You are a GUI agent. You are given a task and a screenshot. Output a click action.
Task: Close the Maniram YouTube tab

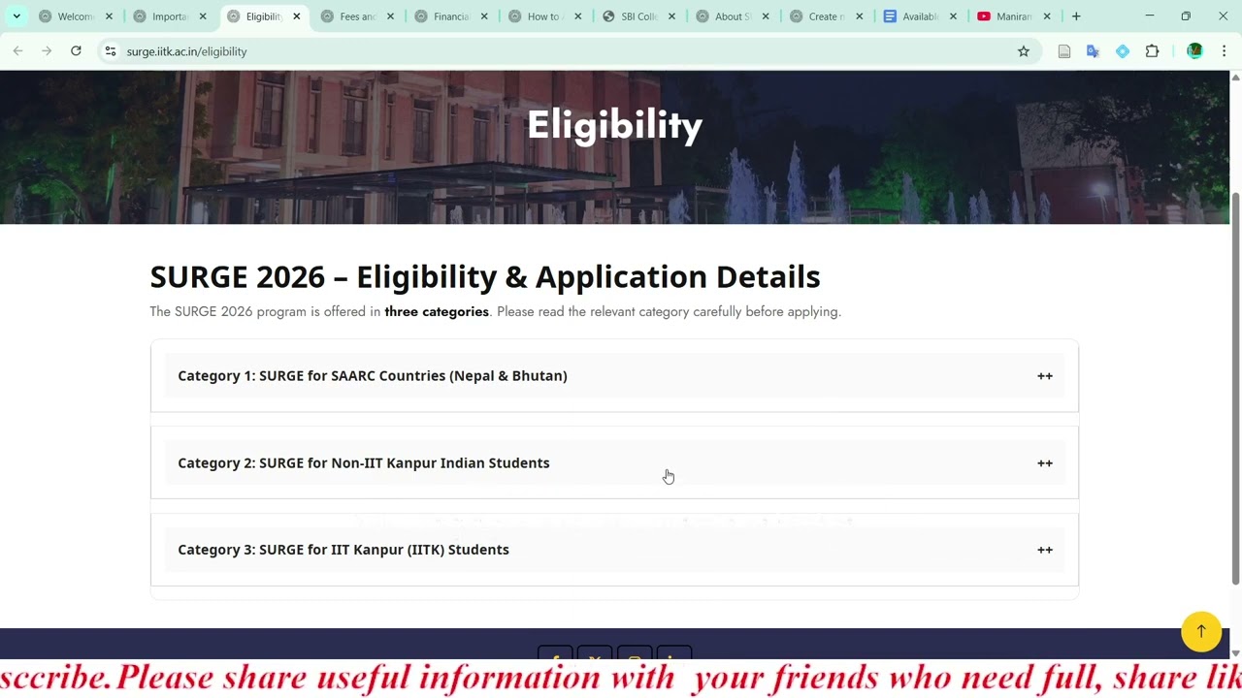pyautogui.click(x=1047, y=16)
